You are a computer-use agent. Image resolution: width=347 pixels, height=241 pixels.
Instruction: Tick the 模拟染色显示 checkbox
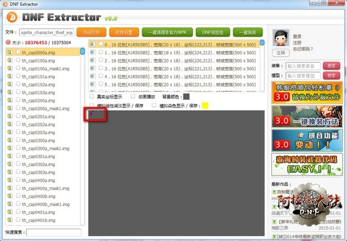tap(154, 105)
